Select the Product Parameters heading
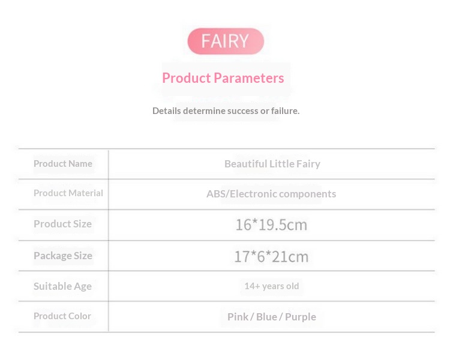This screenshot has width=450, height=345. coord(223,78)
